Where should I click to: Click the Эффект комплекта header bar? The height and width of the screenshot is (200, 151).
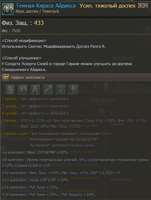pyautogui.click(x=76, y=78)
